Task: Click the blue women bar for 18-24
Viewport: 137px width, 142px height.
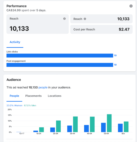Action: click(x=36, y=131)
